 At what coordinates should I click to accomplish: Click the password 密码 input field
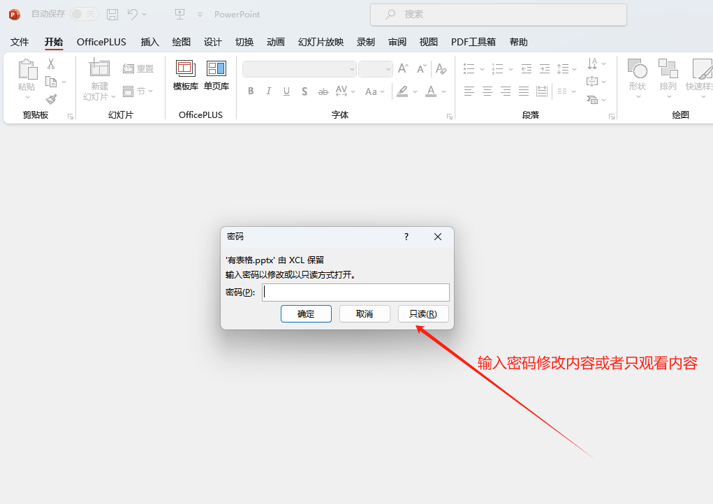coord(355,292)
